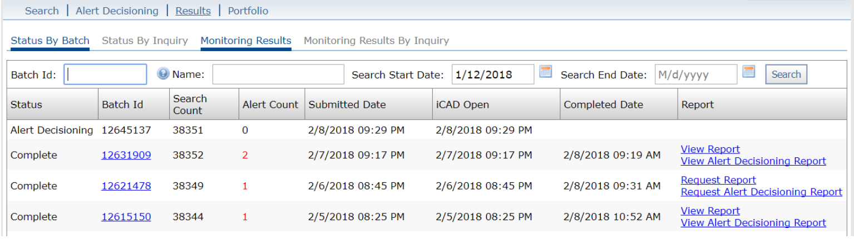Click the iCAD Open column header
The height and width of the screenshot is (239, 854).
[x=496, y=104]
